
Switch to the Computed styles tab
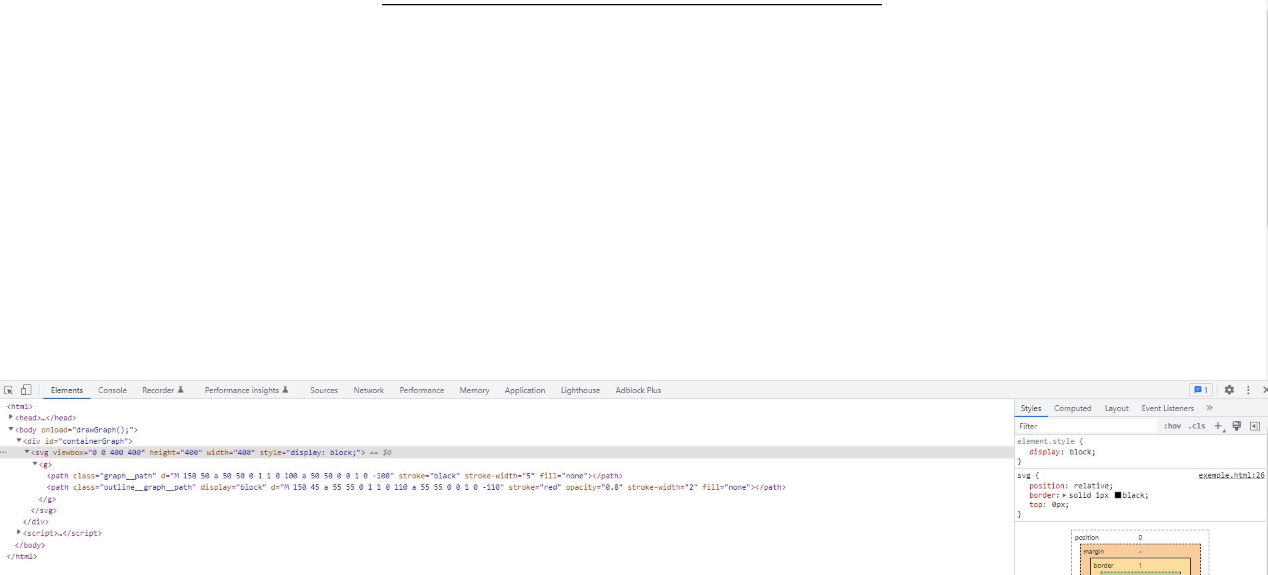1072,408
